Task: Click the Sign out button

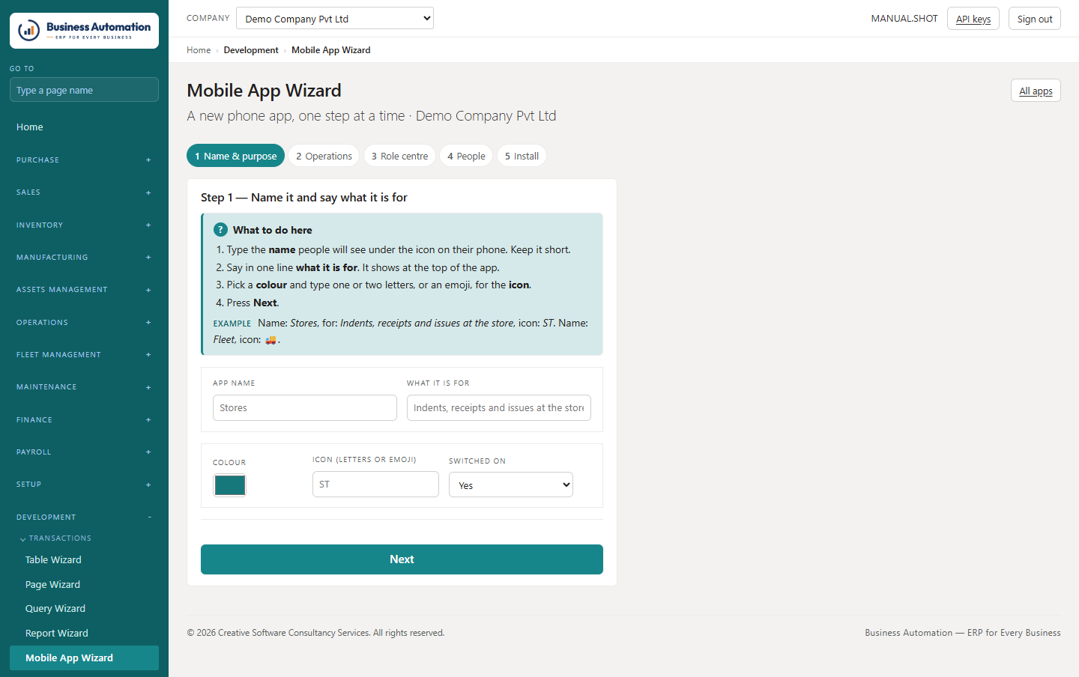Action: click(x=1035, y=19)
